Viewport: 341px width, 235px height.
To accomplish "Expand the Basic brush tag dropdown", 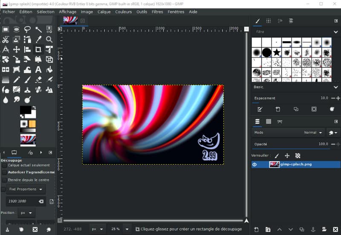I will point(336,87).
